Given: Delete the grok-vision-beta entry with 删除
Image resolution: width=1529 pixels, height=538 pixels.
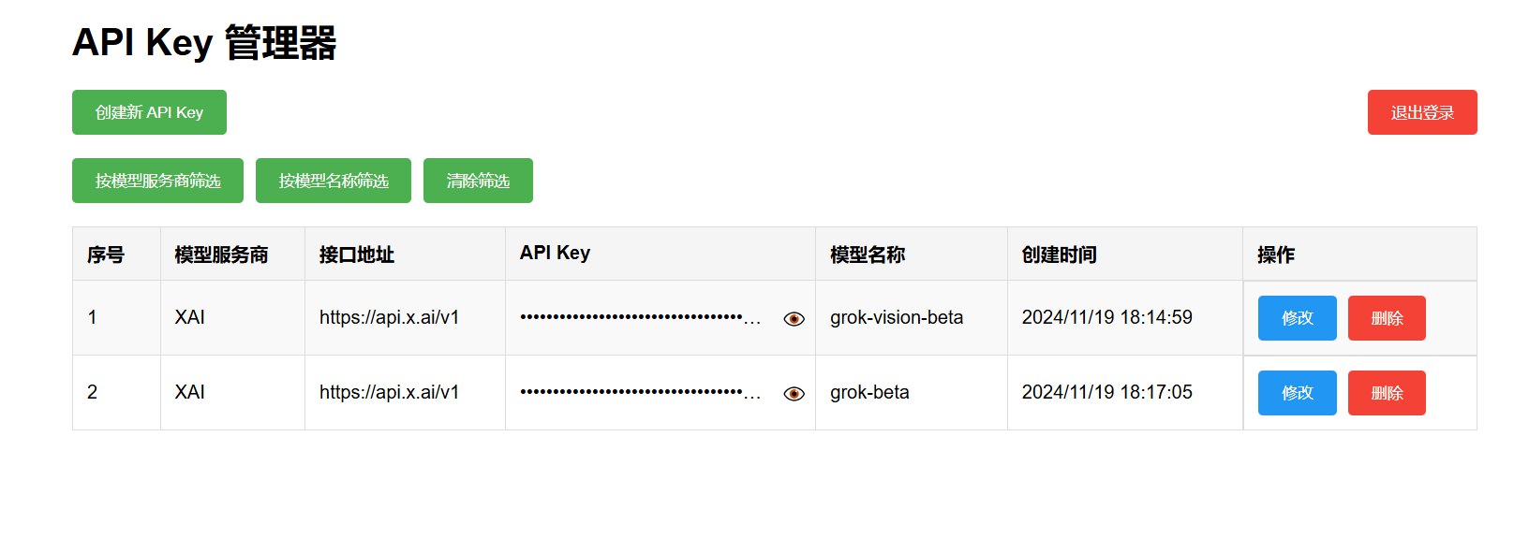Looking at the screenshot, I should click(1386, 318).
